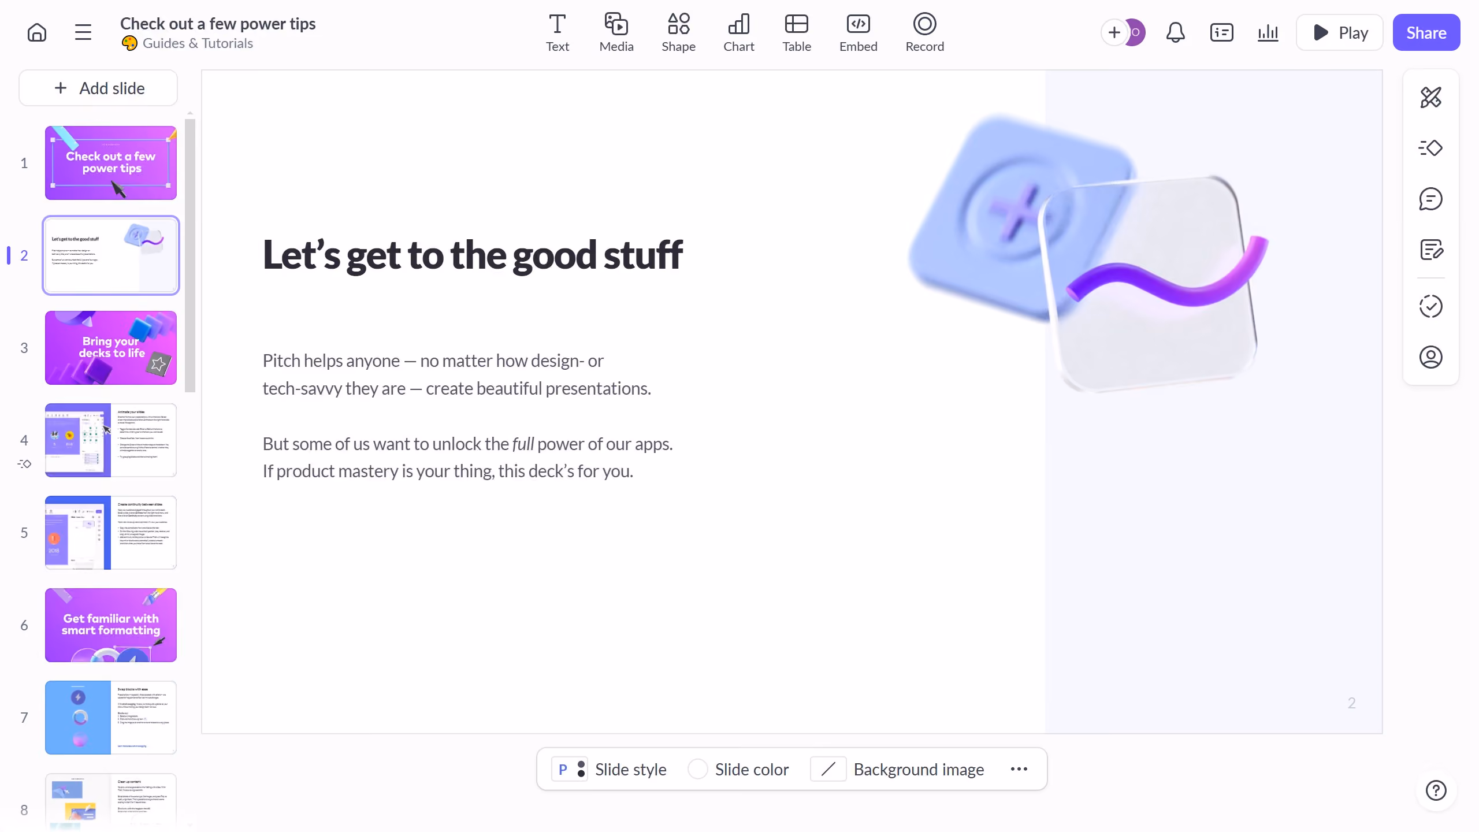Open more slide options ellipsis
Image resolution: width=1479 pixels, height=832 pixels.
1019,769
